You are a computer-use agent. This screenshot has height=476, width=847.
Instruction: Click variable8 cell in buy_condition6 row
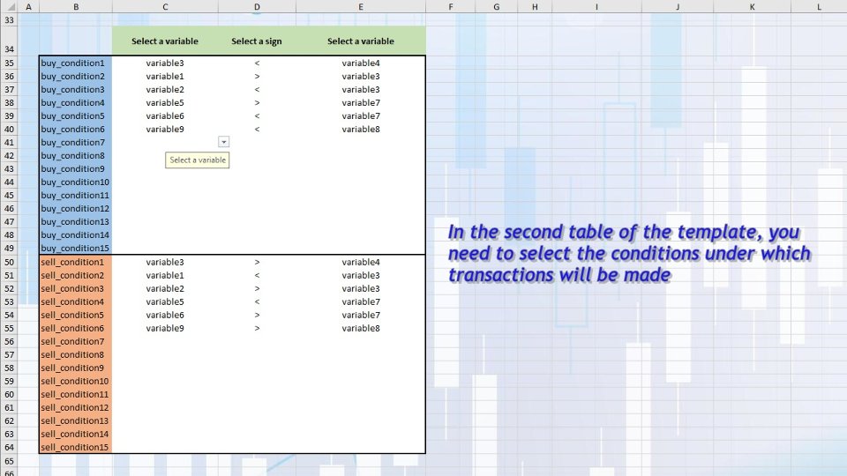(361, 129)
